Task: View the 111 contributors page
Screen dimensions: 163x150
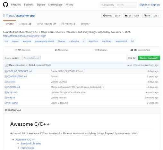Action: [x=140, y=50]
